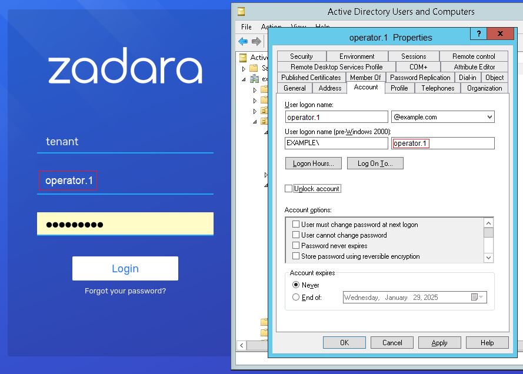The image size is (523, 374).
Task: Open the Remote control tab
Action: 474,56
